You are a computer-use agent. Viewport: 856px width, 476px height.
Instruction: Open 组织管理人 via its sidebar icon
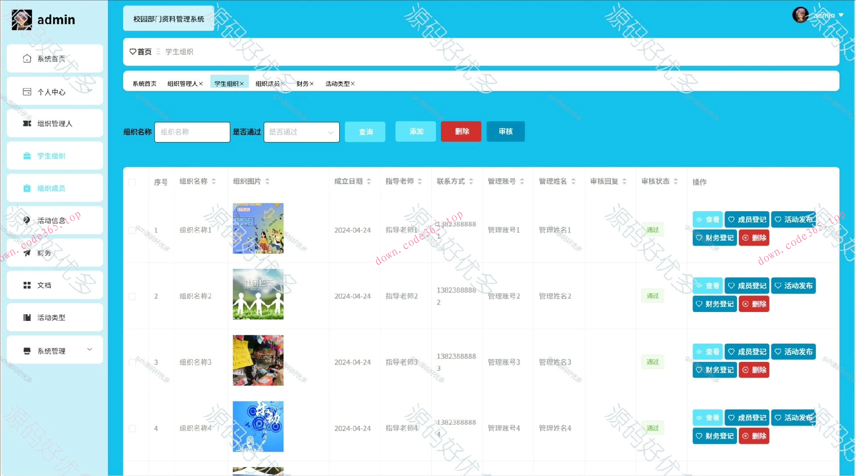coord(26,123)
